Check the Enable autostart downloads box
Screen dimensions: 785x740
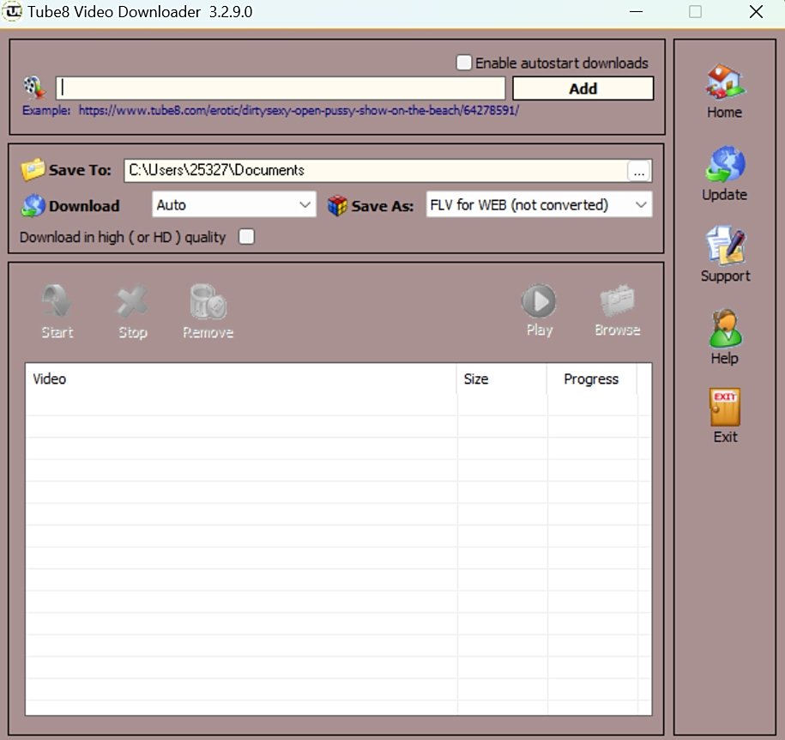click(x=463, y=62)
